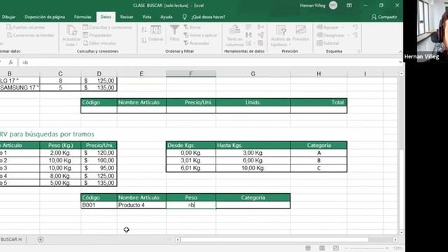Toggle the Filtro funnel button
The height and width of the screenshot is (252, 448).
pyautogui.click(x=174, y=33)
